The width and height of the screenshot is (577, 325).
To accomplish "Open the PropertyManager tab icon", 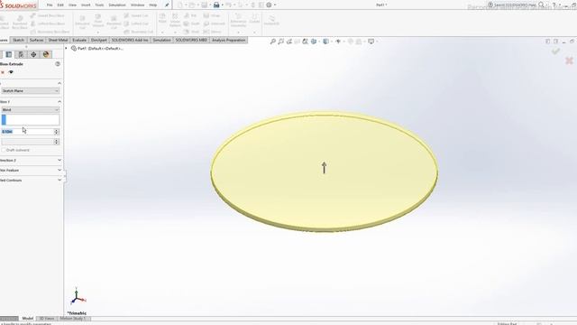I will (x=8, y=54).
